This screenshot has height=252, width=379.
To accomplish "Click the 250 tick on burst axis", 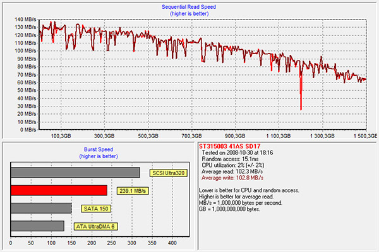I will pos(111,243).
